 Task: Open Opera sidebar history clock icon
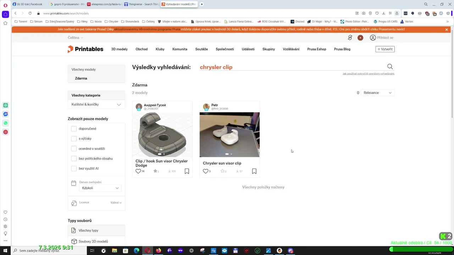tap(5, 219)
